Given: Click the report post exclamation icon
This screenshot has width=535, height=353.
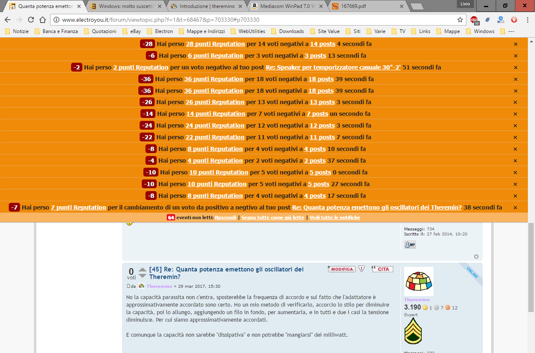Looking at the screenshot, I should [x=362, y=269].
